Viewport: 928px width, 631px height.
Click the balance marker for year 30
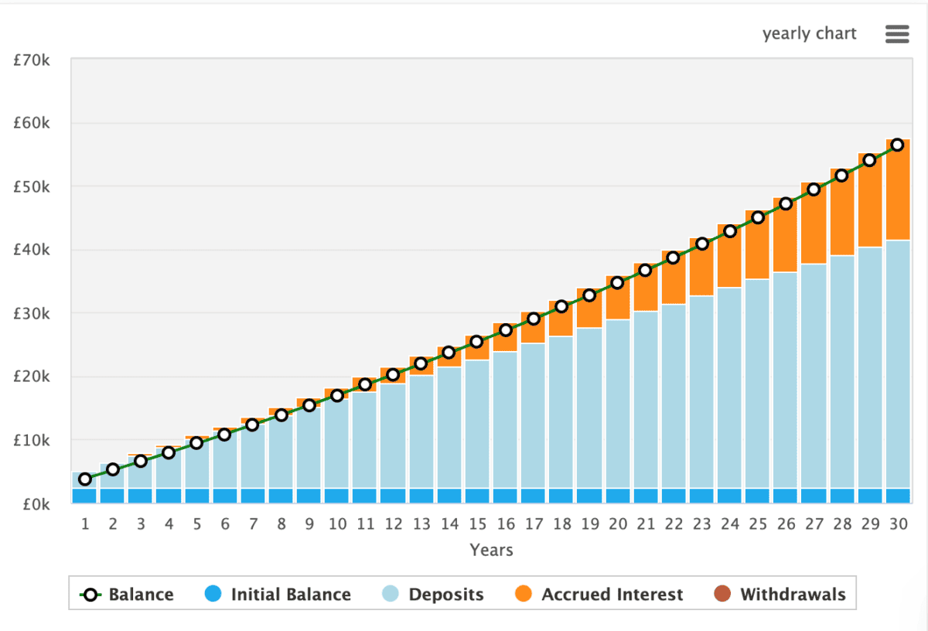[897, 145]
